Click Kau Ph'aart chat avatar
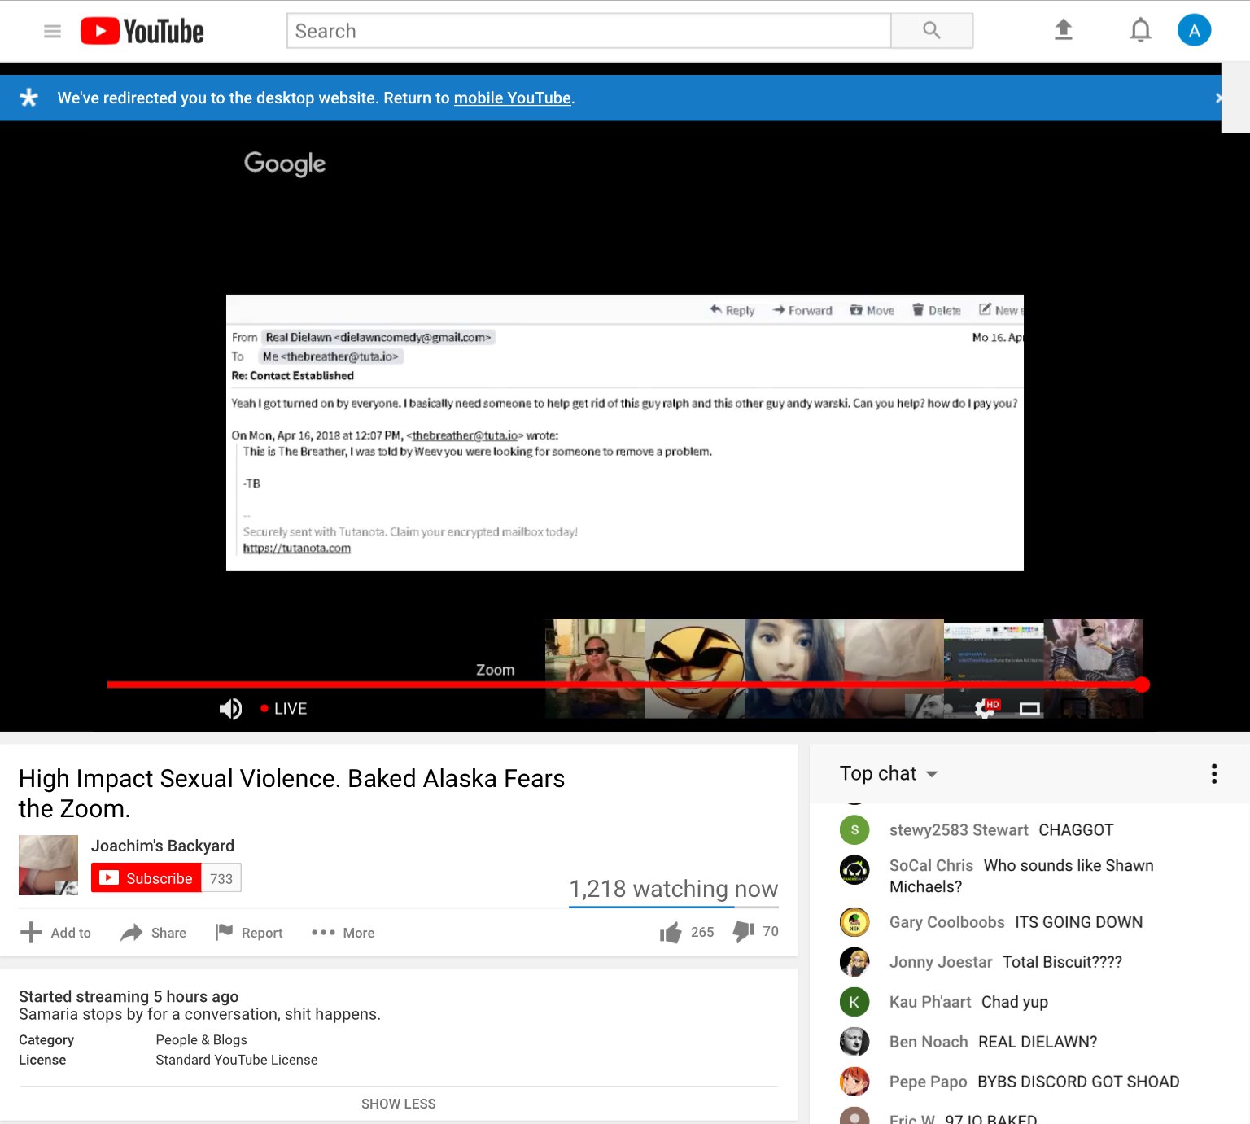Viewport: 1250px width, 1124px height. coord(854,1002)
